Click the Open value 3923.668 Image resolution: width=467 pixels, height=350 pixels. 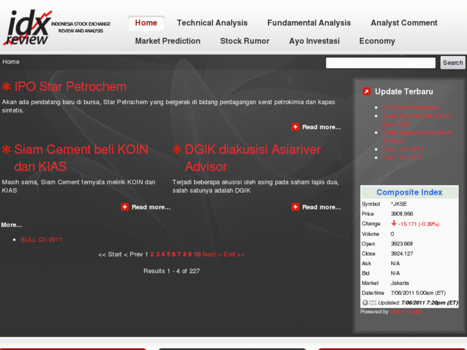401,244
